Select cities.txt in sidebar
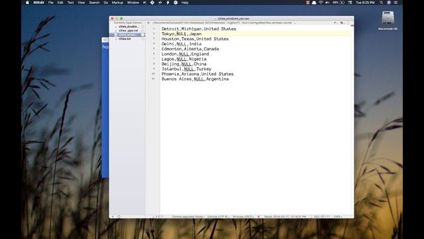 [x=125, y=39]
